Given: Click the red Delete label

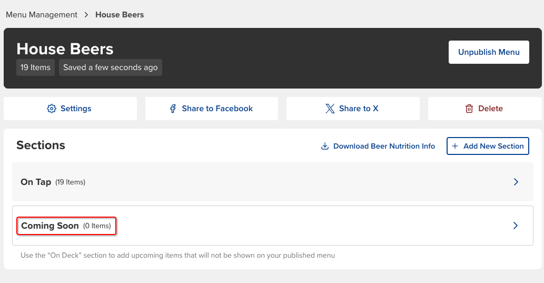Looking at the screenshot, I should [x=490, y=109].
